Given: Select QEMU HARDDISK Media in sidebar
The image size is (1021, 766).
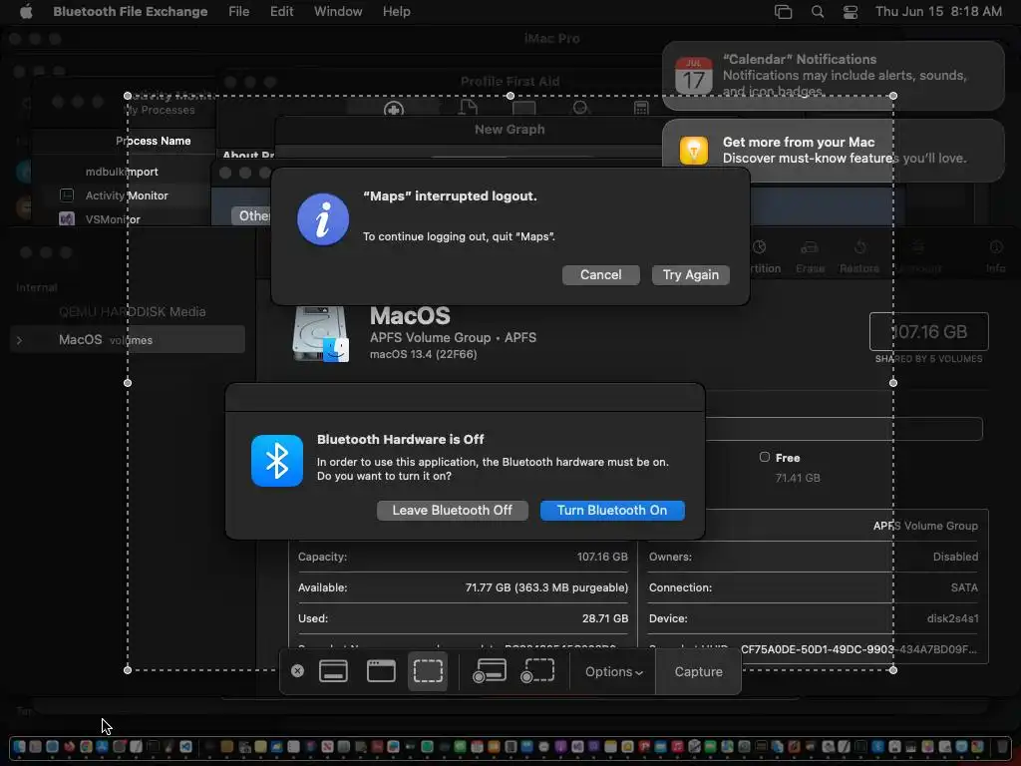Looking at the screenshot, I should click(x=132, y=311).
